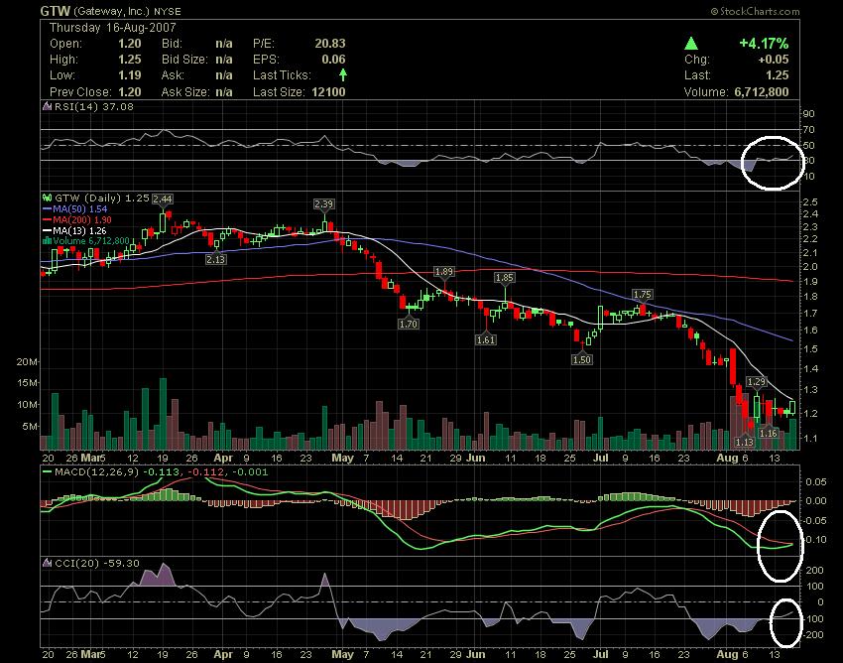The height and width of the screenshot is (663, 843).
Task: Click the 1.70 price low annotation
Action: click(x=408, y=324)
